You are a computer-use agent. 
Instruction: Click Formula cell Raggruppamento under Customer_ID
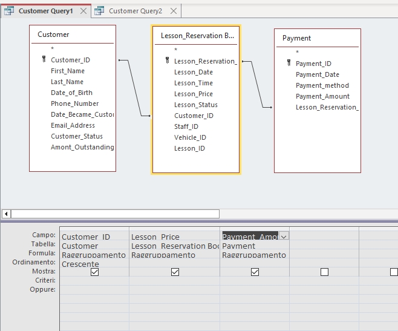coord(94,255)
